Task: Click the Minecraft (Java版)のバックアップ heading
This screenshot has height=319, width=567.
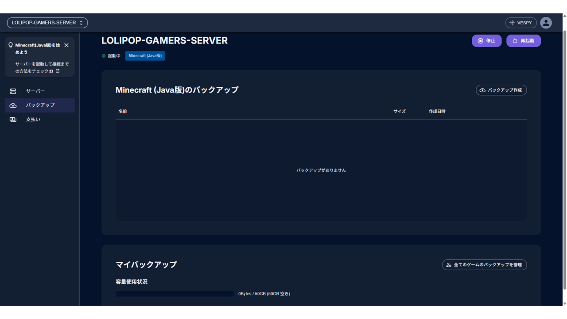Action: [x=177, y=90]
